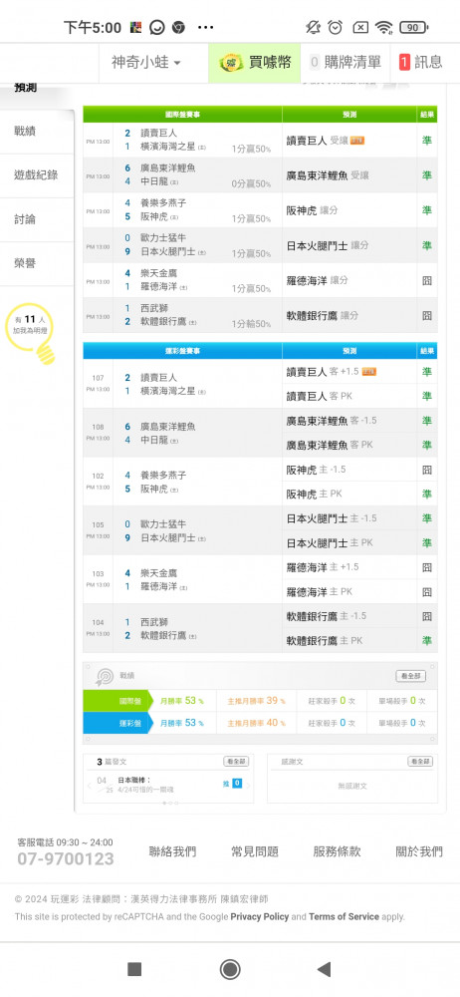Open Google Terms of Service link
The height and width of the screenshot is (997, 460).
(344, 917)
